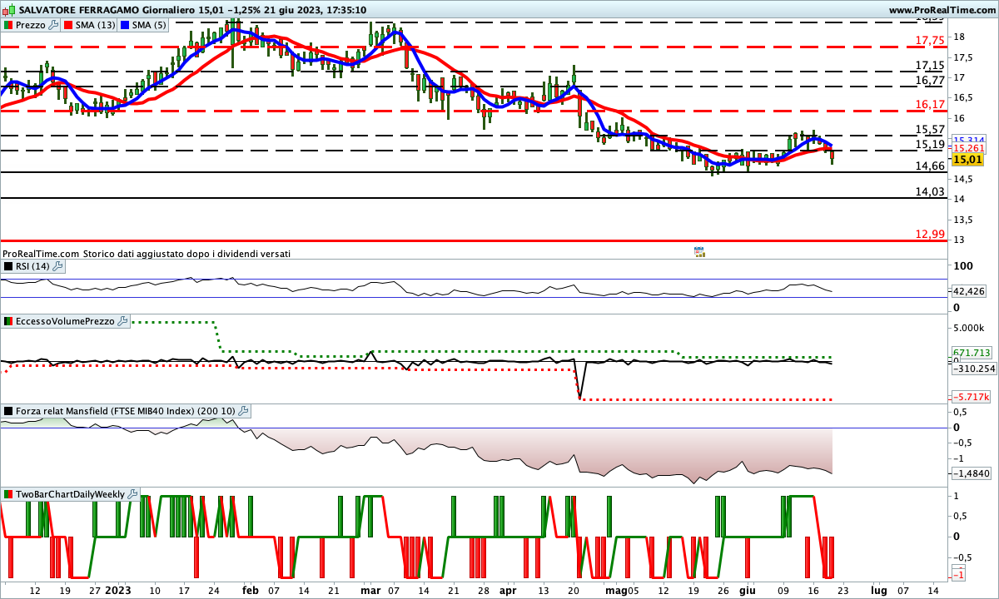Select the EccessoVolumePrezzo indicator label

click(x=66, y=320)
